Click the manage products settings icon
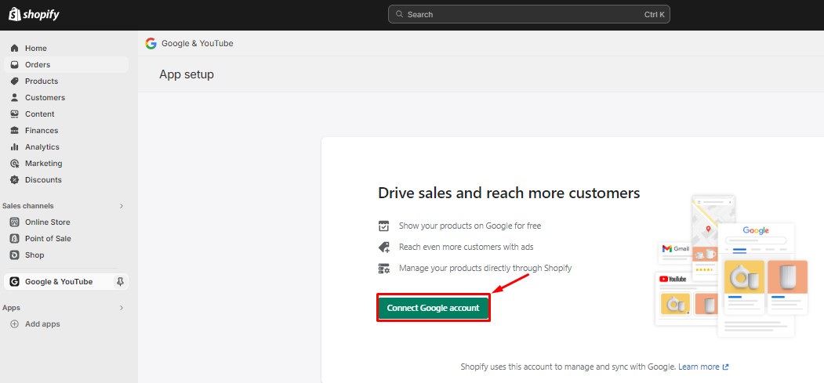Screen dimensions: 824x383 point(383,269)
